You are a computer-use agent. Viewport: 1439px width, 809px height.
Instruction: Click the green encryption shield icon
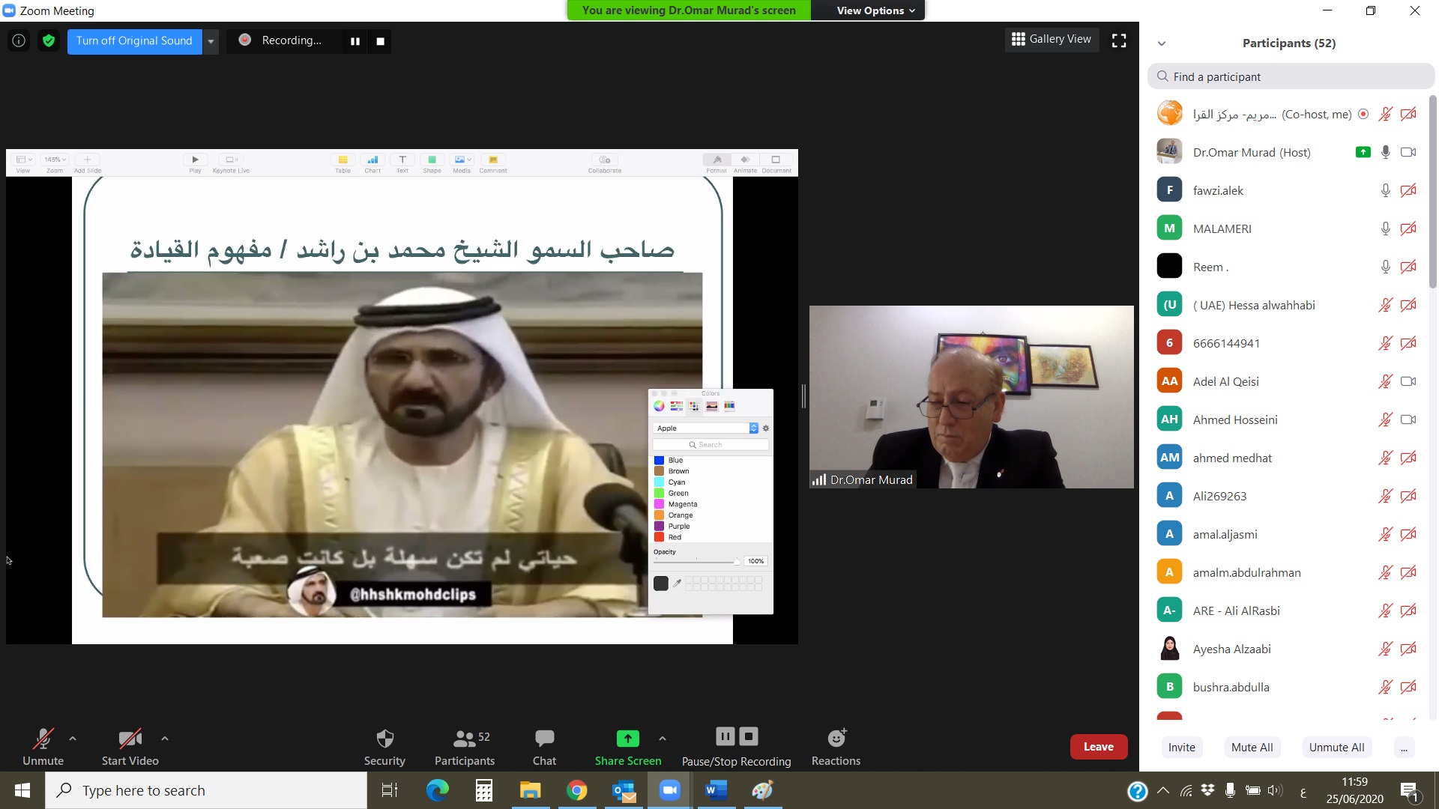(49, 40)
